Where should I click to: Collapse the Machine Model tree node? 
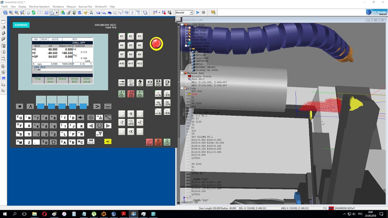point(186,46)
